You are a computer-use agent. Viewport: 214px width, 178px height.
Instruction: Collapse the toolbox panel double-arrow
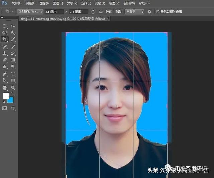tap(2, 17)
